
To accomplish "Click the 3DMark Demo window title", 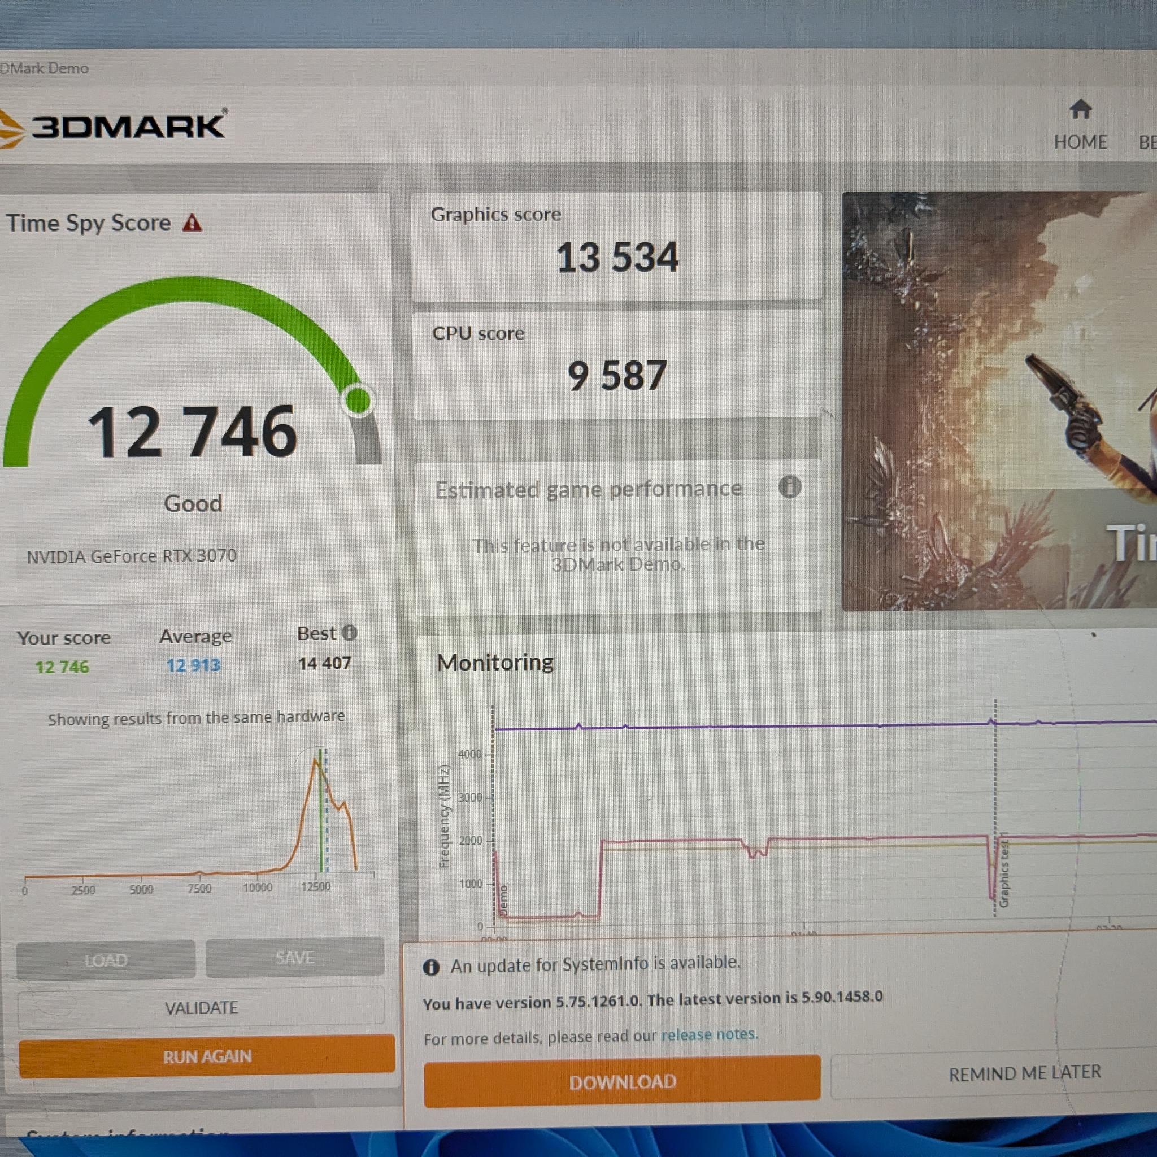I will point(44,68).
